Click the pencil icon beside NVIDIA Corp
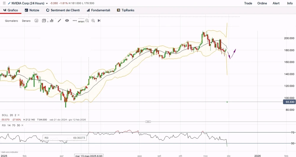 pyautogui.click(x=9, y=3)
